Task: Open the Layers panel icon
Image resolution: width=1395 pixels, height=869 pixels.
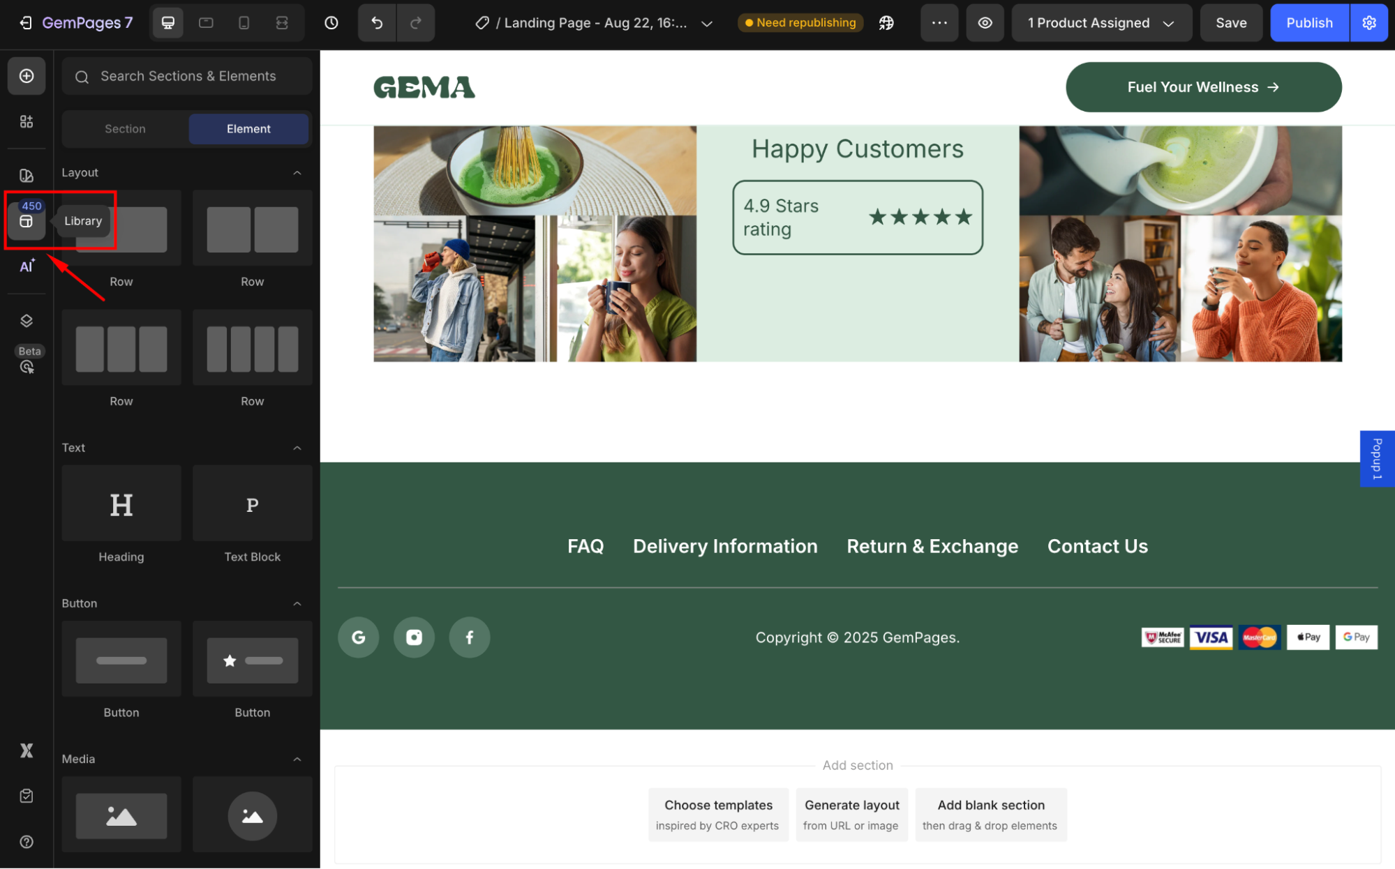Action: [27, 320]
